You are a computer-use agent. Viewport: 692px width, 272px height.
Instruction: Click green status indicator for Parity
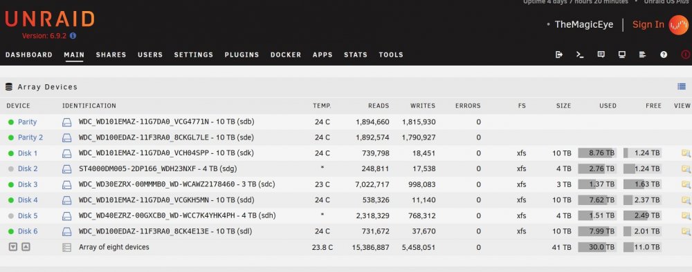(11, 122)
